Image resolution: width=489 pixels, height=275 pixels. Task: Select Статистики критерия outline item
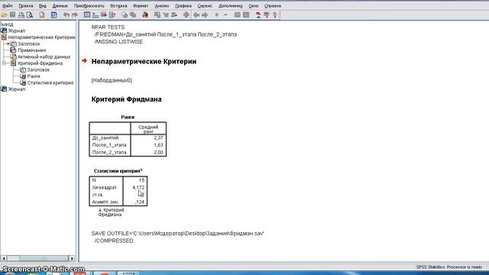coord(50,82)
